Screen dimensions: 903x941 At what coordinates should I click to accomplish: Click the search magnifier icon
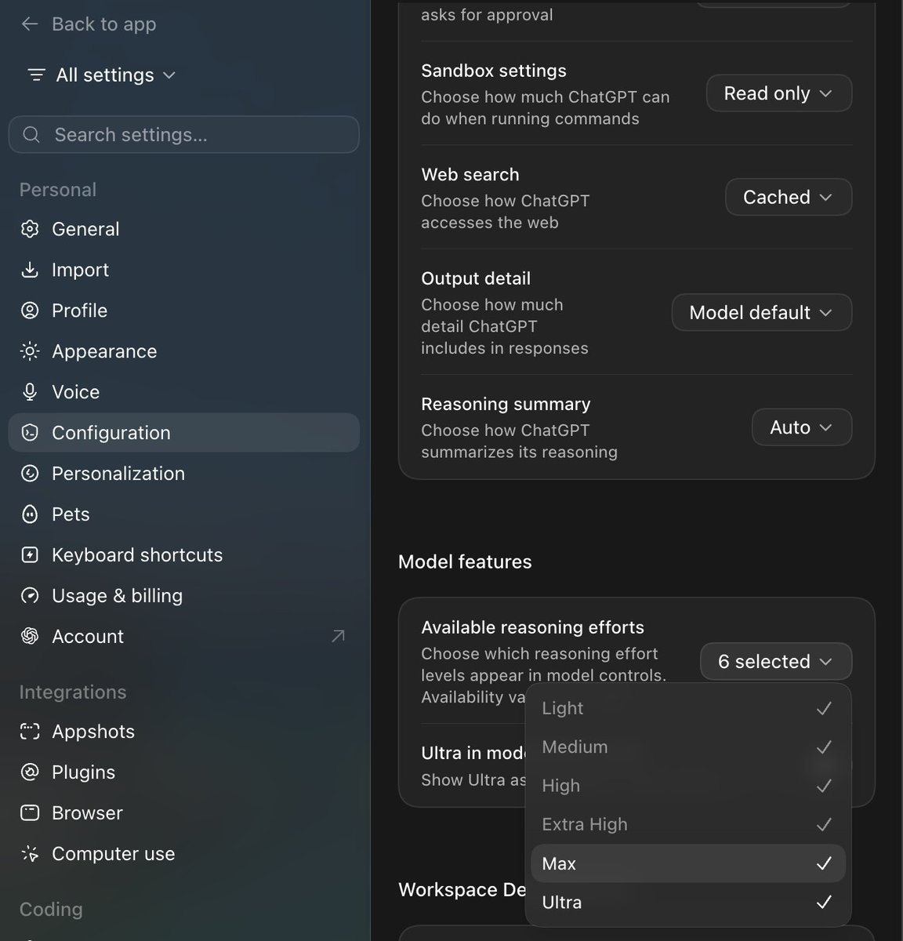coord(31,135)
